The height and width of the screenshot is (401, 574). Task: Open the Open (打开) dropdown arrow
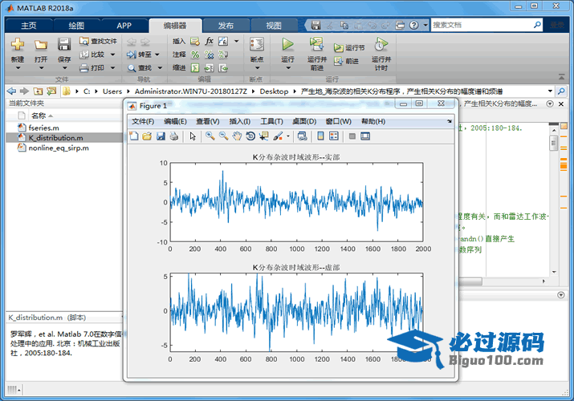coord(41,68)
